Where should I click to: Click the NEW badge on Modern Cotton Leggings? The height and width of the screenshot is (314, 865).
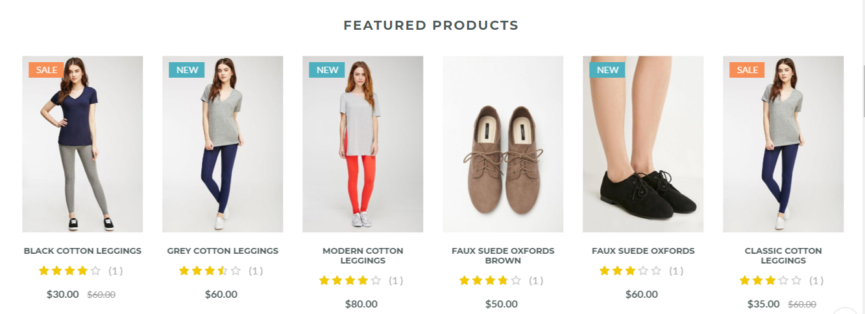click(327, 70)
